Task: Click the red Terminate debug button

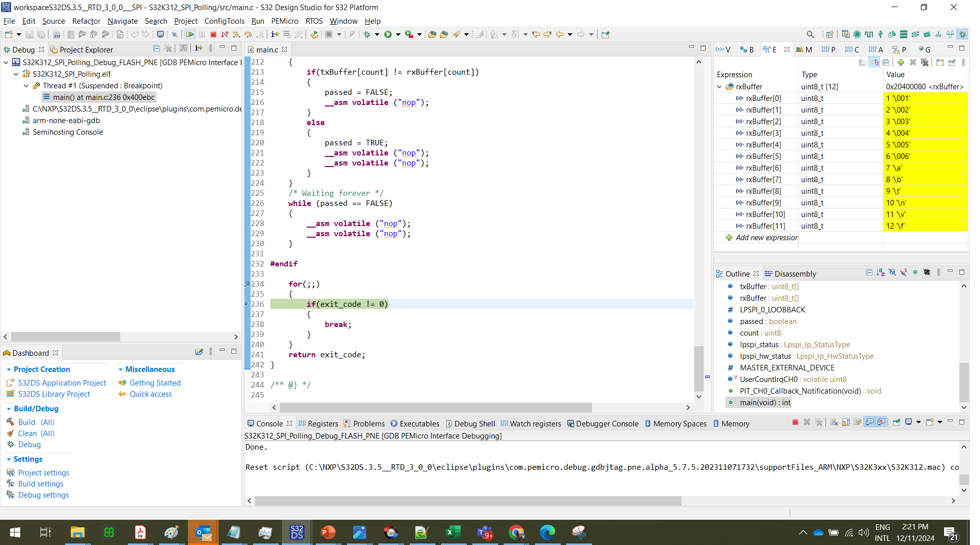Action: 213,34
